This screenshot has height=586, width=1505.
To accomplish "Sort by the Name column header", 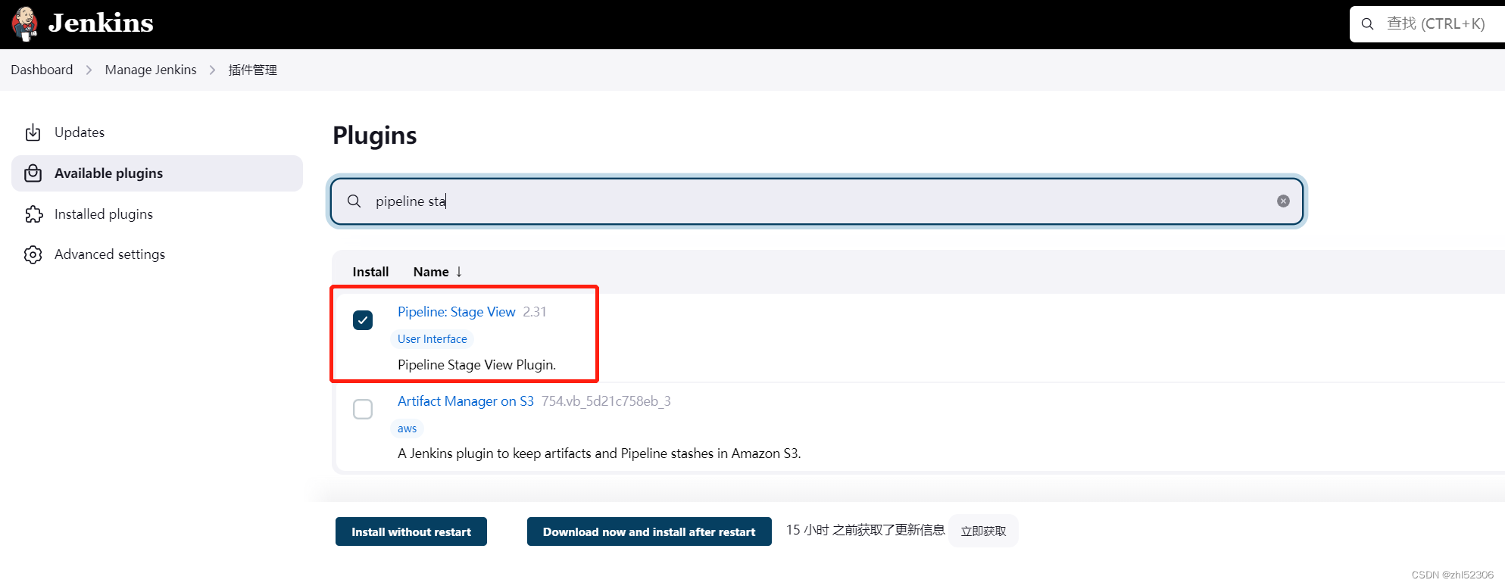I will tap(431, 272).
